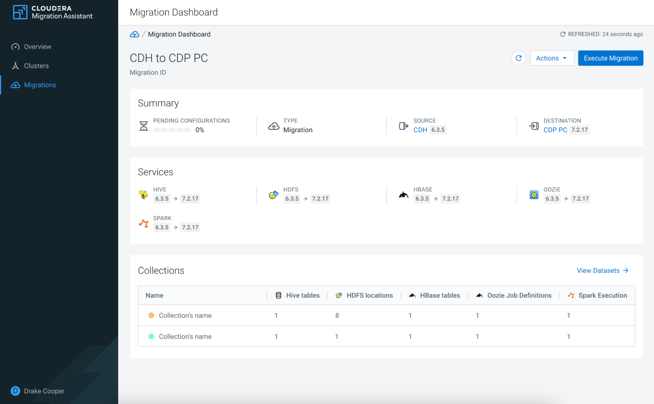Click the Cloudera Migration Assistant logo
The height and width of the screenshot is (404, 654).
pyautogui.click(x=52, y=12)
